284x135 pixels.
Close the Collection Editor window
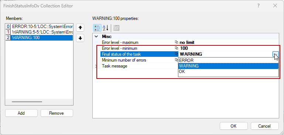click(x=275, y=6)
